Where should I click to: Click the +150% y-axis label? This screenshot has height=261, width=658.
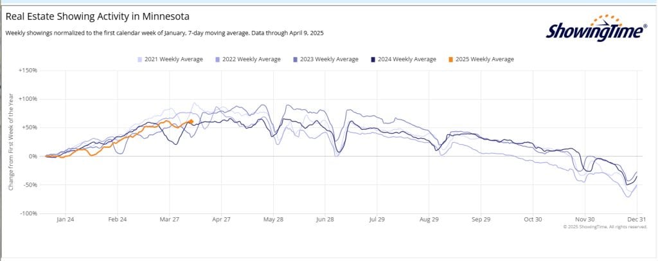coord(29,70)
